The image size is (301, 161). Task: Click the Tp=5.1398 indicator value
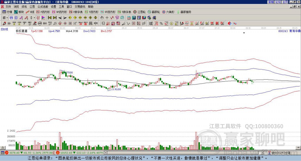pos(37,31)
